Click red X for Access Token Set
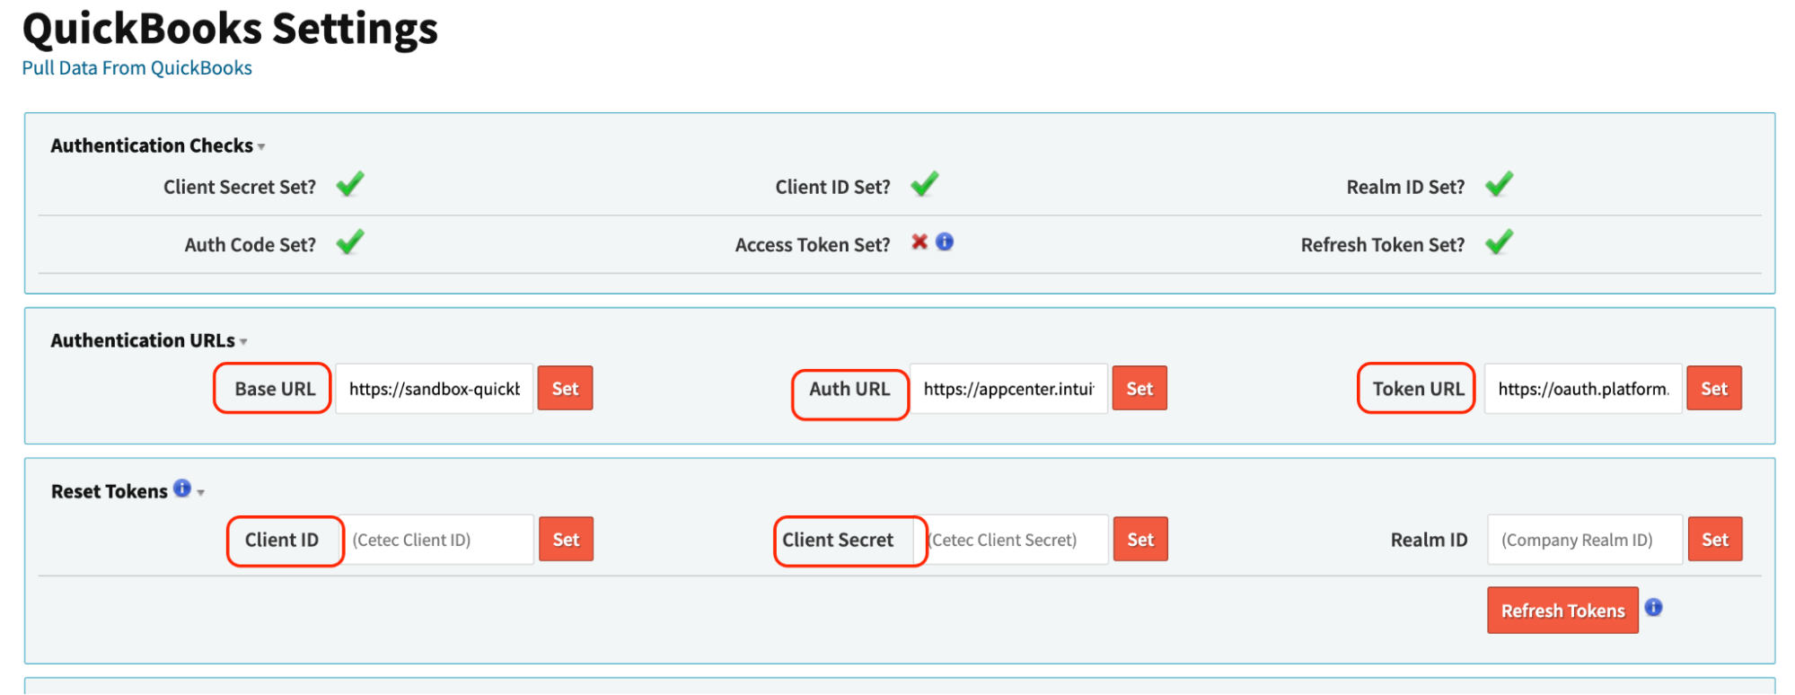Screen dimensions: 1795x695 pyautogui.click(x=919, y=242)
